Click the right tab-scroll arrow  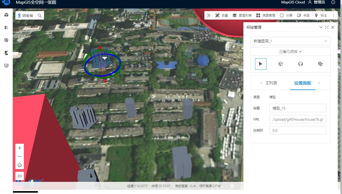coord(319,83)
